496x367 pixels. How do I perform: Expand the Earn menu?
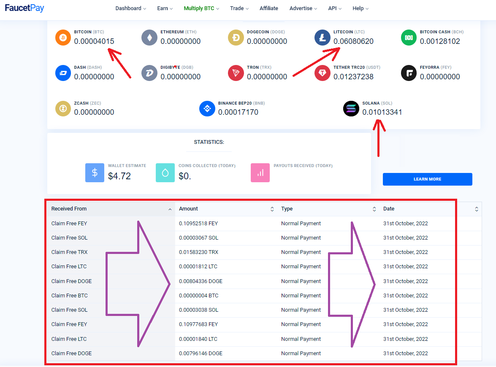165,8
